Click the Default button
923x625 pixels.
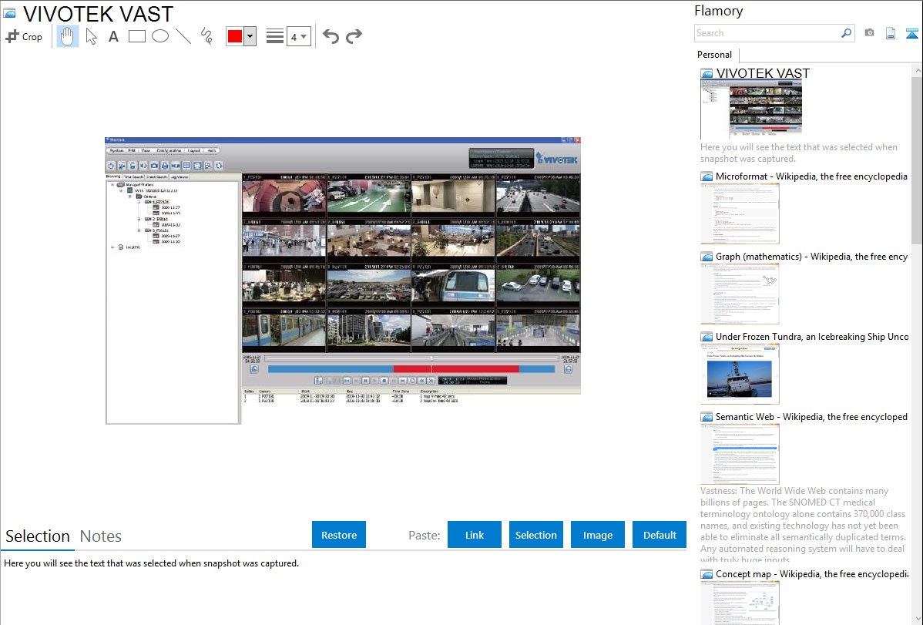[660, 535]
